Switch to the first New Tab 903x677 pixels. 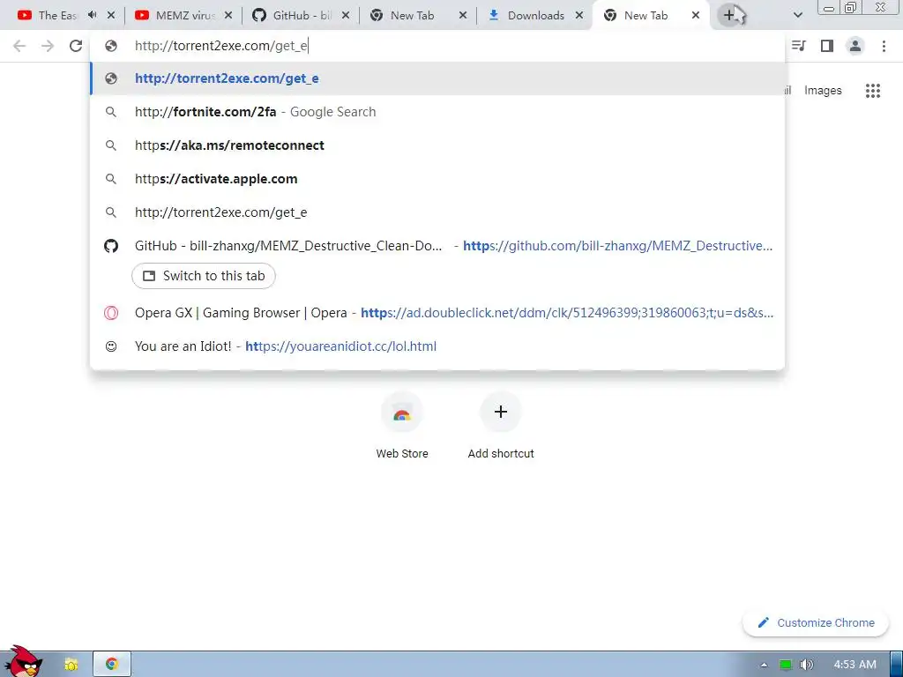click(x=410, y=16)
